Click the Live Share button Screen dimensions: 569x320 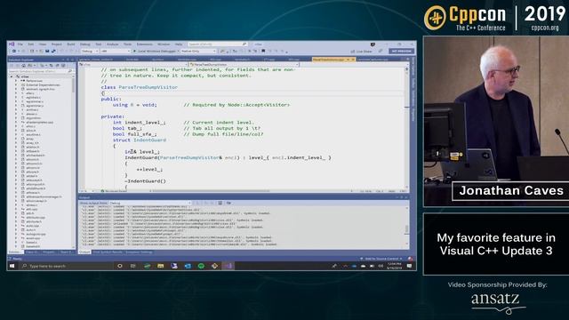(362, 52)
